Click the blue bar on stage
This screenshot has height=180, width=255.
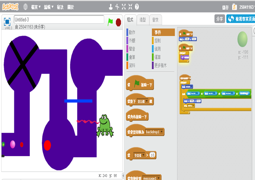coord(78,101)
